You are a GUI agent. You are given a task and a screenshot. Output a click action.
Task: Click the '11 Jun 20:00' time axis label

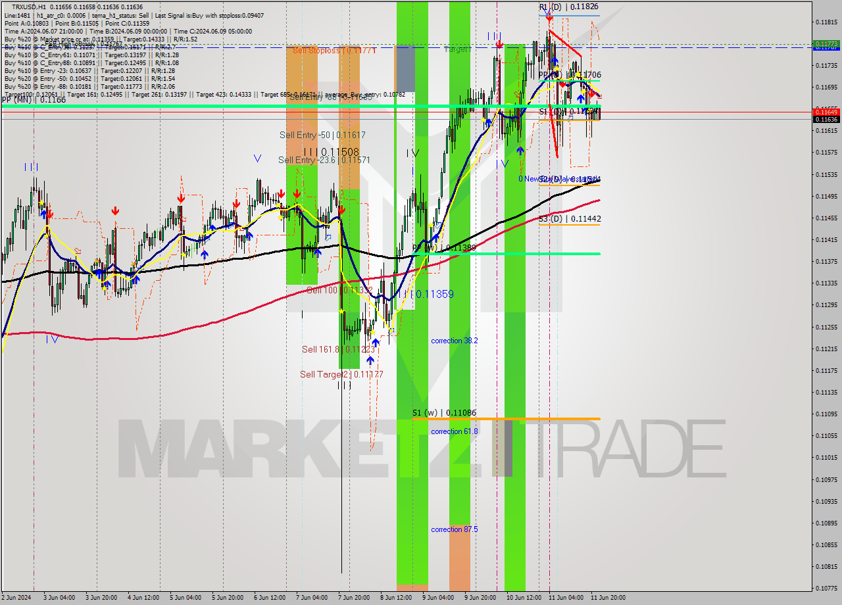pos(608,598)
